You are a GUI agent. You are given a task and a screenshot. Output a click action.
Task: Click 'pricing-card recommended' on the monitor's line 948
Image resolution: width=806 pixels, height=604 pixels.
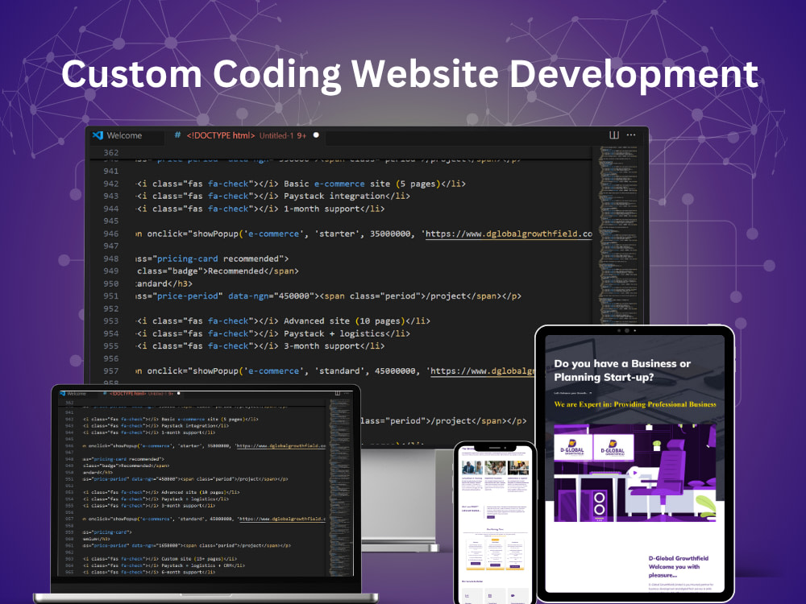pyautogui.click(x=218, y=259)
